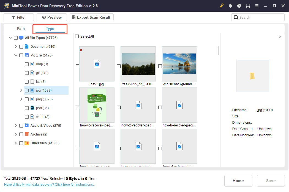Expand the png (3878) subtree
The height and width of the screenshot is (192, 289).
[x=21, y=99]
